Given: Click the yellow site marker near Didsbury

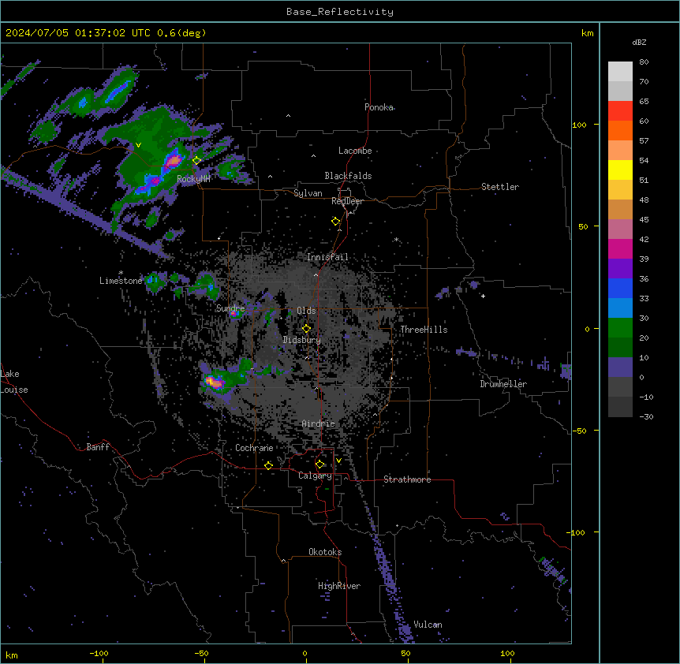Looking at the screenshot, I should [x=306, y=329].
